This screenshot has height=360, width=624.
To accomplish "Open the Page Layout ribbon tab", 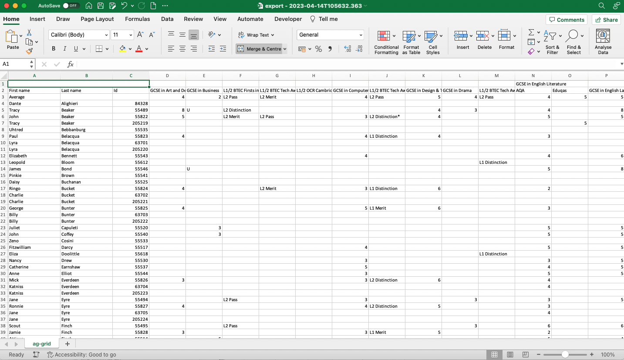I will click(x=97, y=19).
